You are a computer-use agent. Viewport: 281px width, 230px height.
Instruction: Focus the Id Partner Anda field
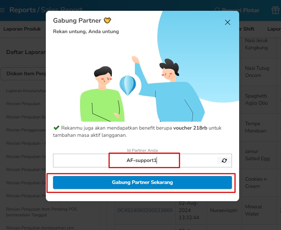pyautogui.click(x=142, y=161)
